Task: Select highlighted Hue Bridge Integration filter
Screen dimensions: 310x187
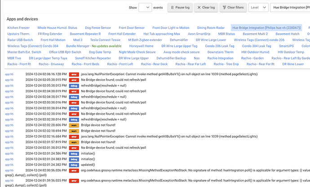Action: pyautogui.click(x=266, y=28)
